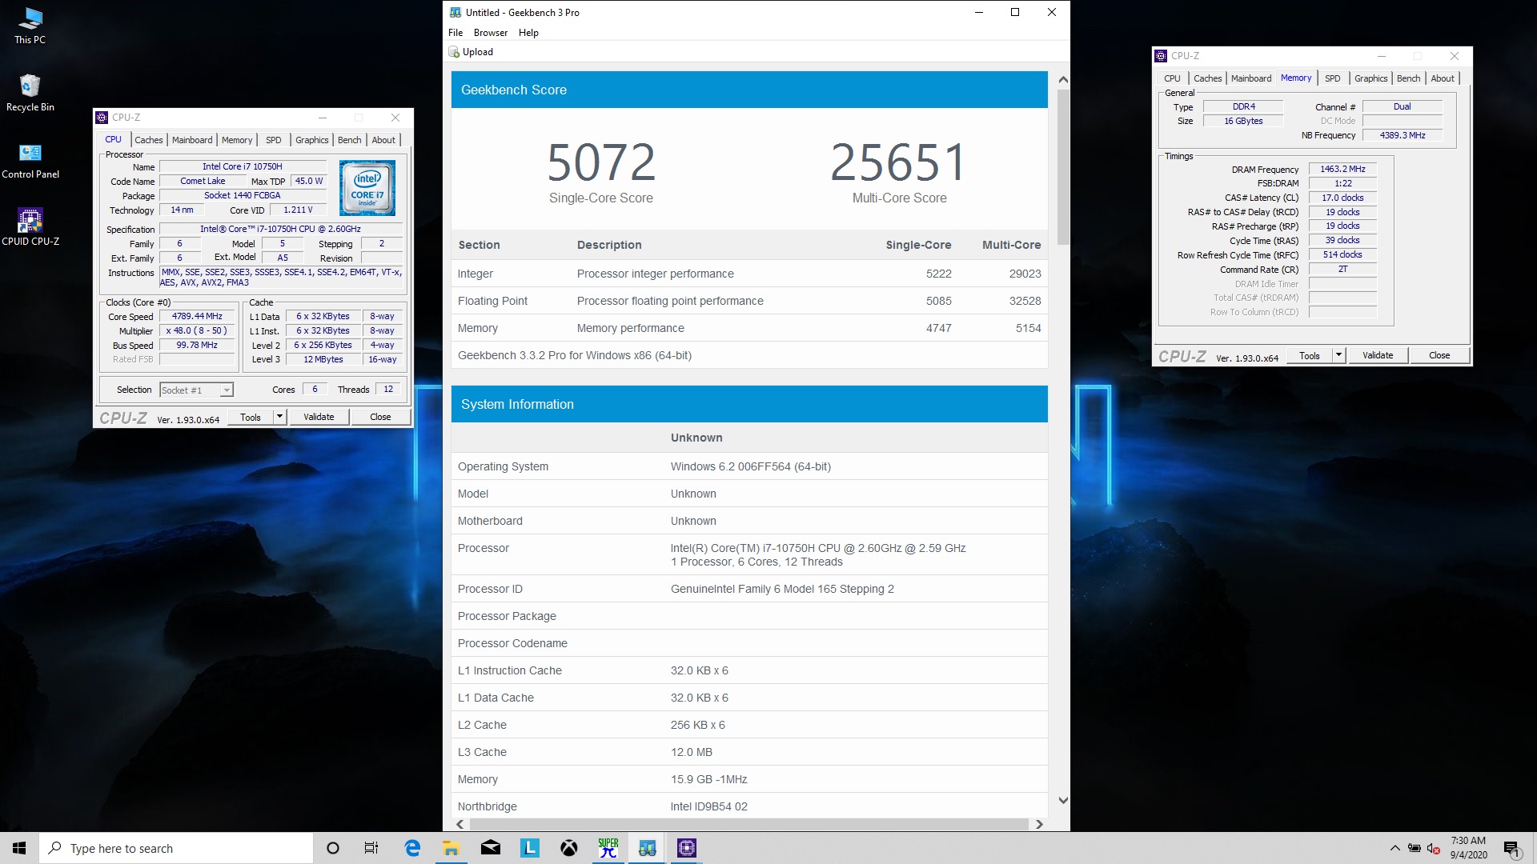1537x864 pixels.
Task: Click the Upload icon in Geekbench toolbar
Action: point(455,52)
